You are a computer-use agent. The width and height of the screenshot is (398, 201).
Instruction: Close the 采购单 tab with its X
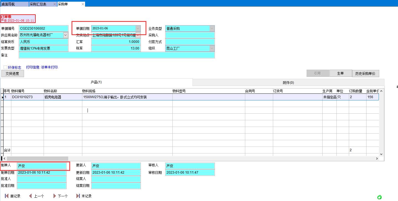click(83, 4)
